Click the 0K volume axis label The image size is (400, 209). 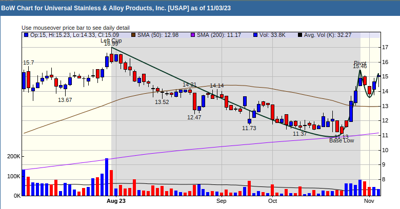(x=17, y=196)
